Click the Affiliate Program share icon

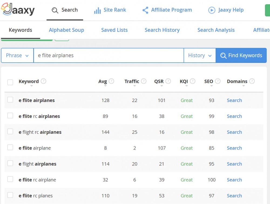click(145, 10)
